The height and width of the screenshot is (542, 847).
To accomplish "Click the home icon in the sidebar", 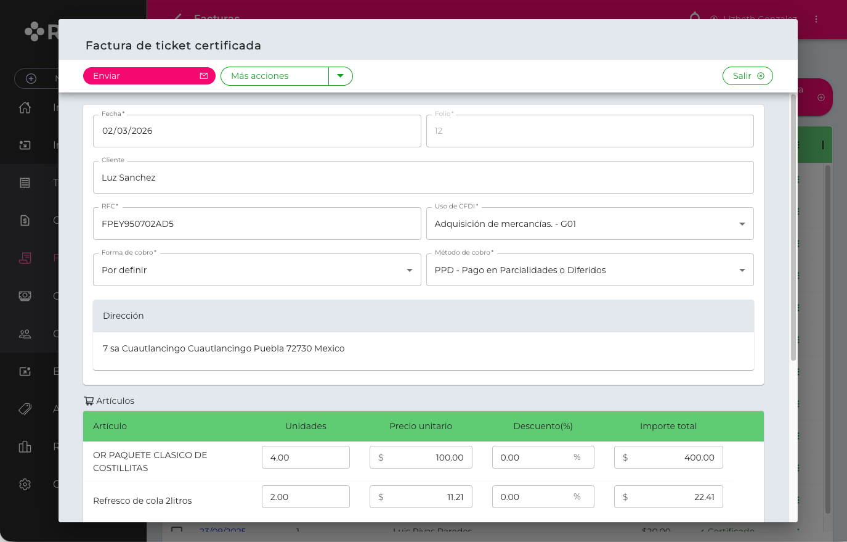I will pyautogui.click(x=25, y=107).
